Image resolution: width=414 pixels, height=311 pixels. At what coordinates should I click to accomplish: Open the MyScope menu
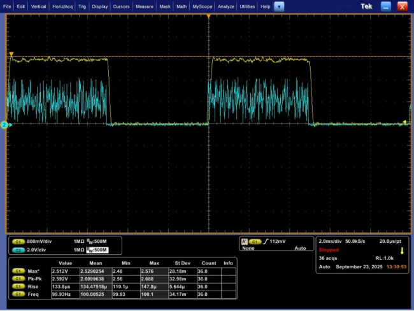(203, 6)
